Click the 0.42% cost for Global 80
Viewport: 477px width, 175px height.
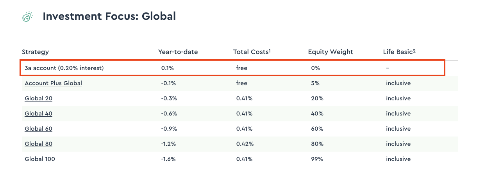[x=245, y=144]
